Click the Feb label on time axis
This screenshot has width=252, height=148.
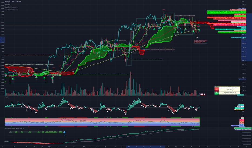pos(84,147)
